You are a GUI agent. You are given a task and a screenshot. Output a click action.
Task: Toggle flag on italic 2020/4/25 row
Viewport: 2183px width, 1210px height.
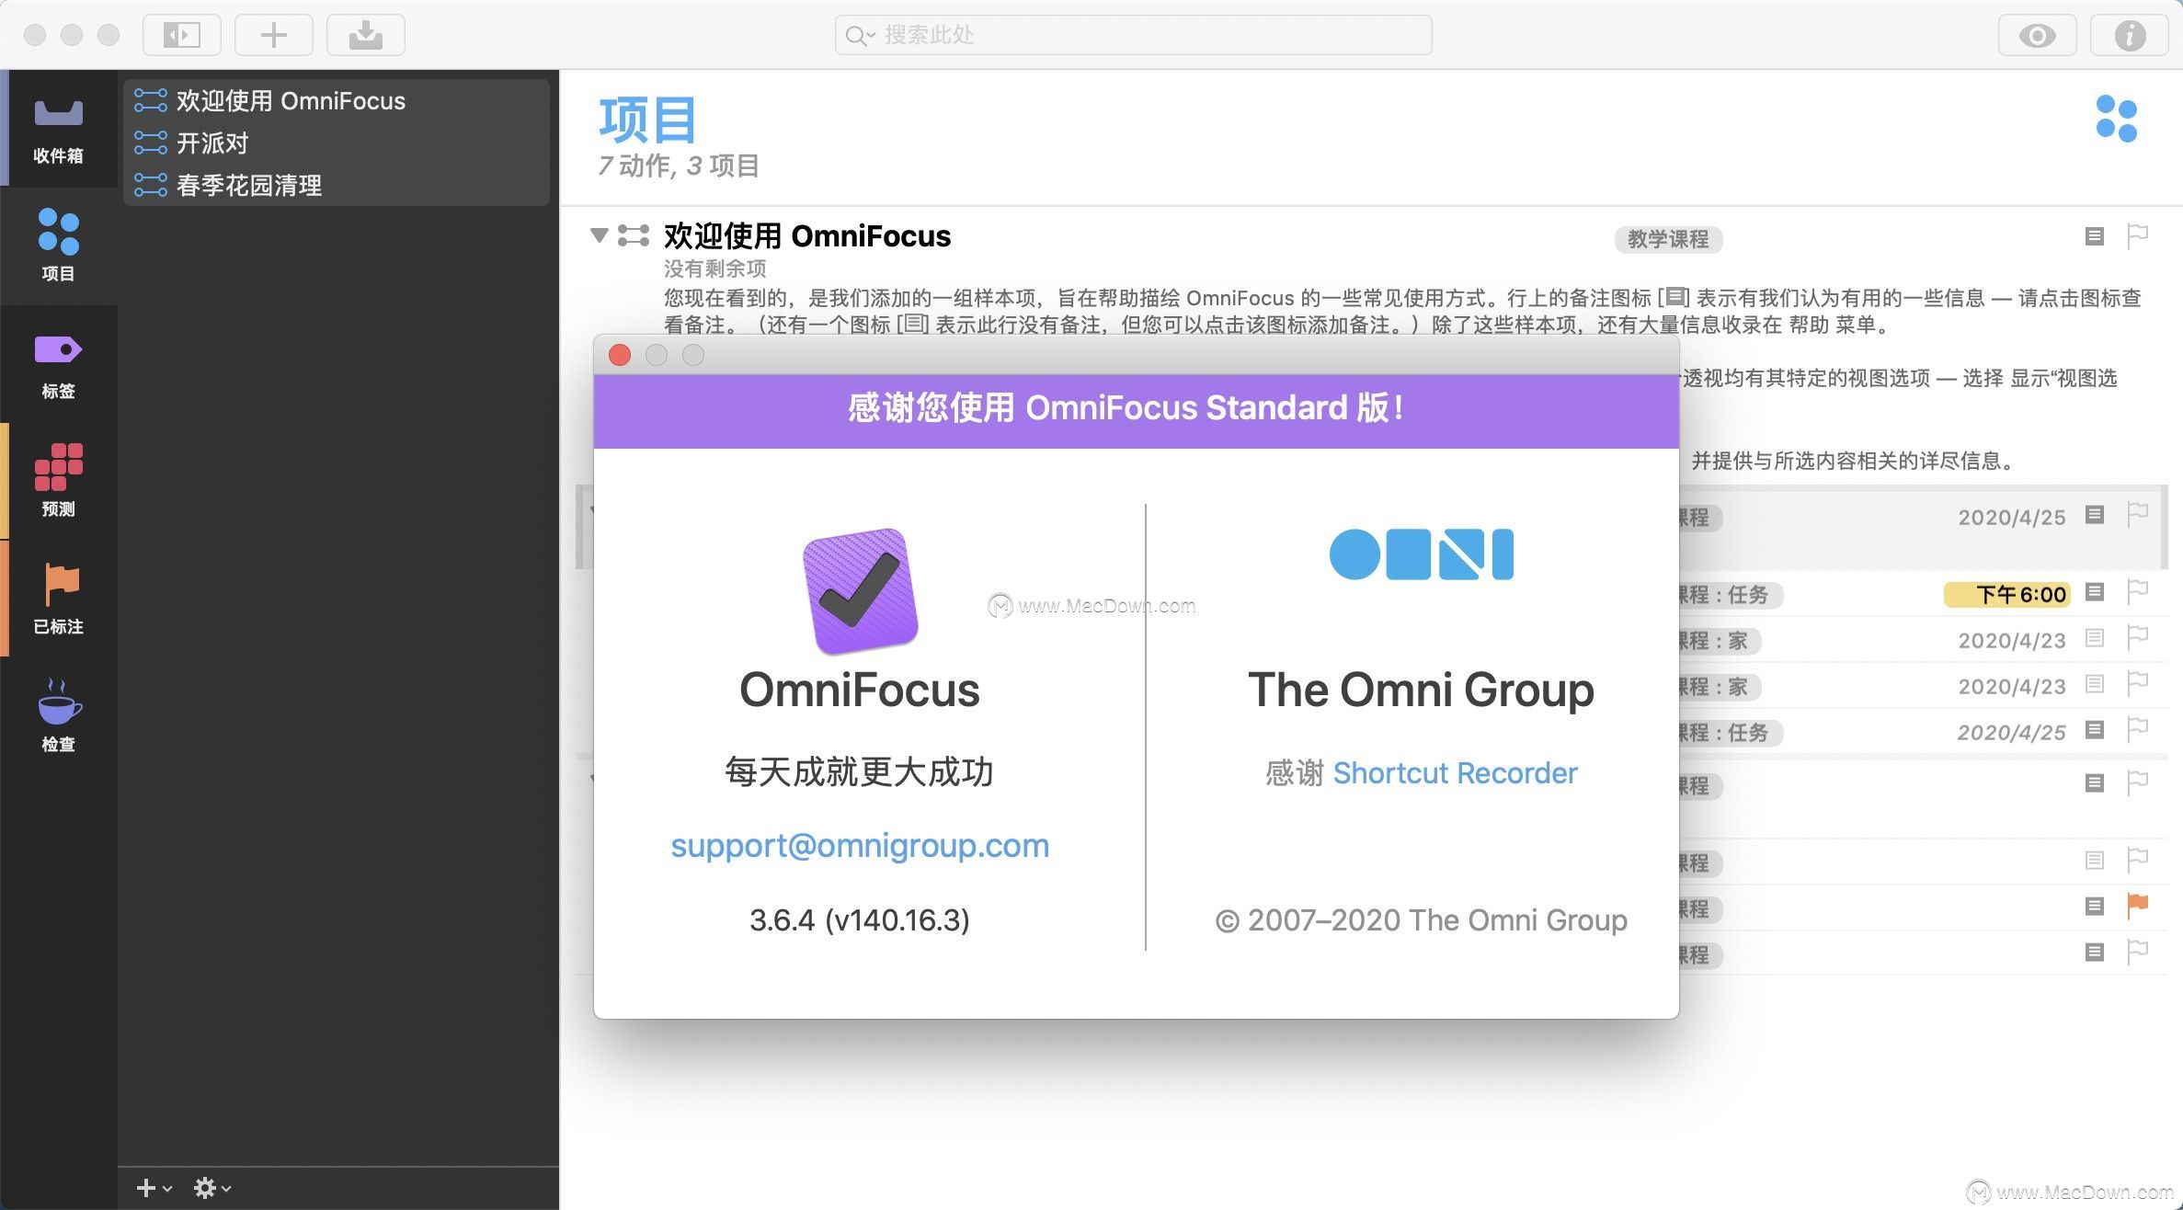tap(2137, 729)
